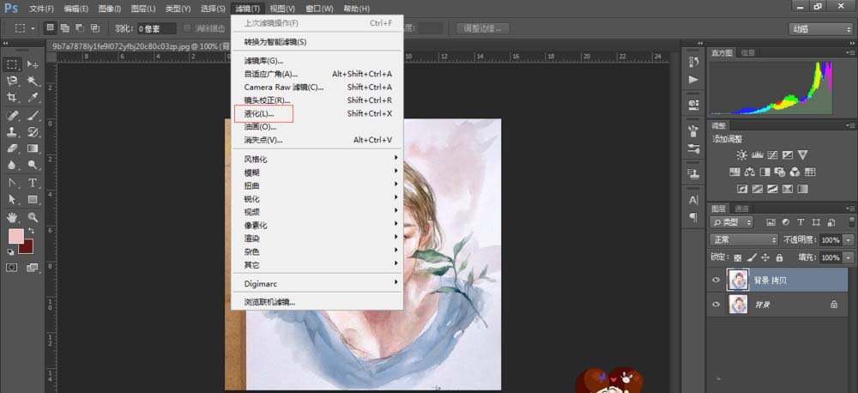
Task: Add Vibrance adjustment triangle icon
Action: tap(802, 155)
